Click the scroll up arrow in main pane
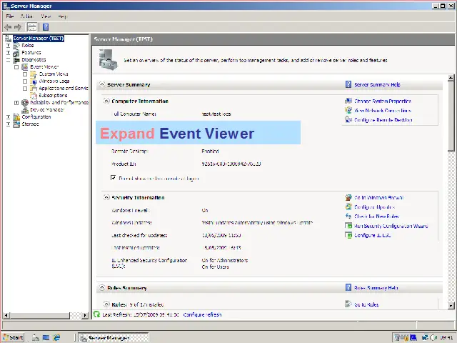 click(x=451, y=78)
